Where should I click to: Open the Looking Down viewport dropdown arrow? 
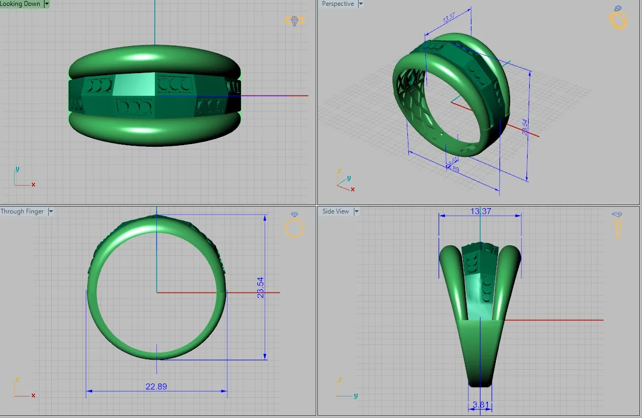click(x=47, y=4)
